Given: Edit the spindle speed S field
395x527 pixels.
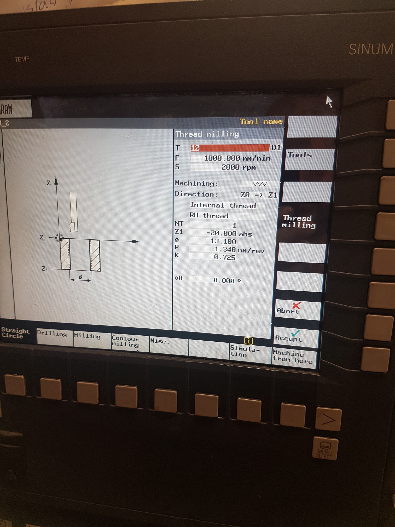Looking at the screenshot, I should pos(215,167).
